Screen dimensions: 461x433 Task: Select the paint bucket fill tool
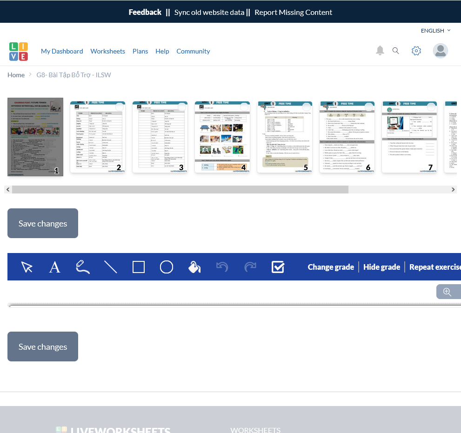[194, 267]
